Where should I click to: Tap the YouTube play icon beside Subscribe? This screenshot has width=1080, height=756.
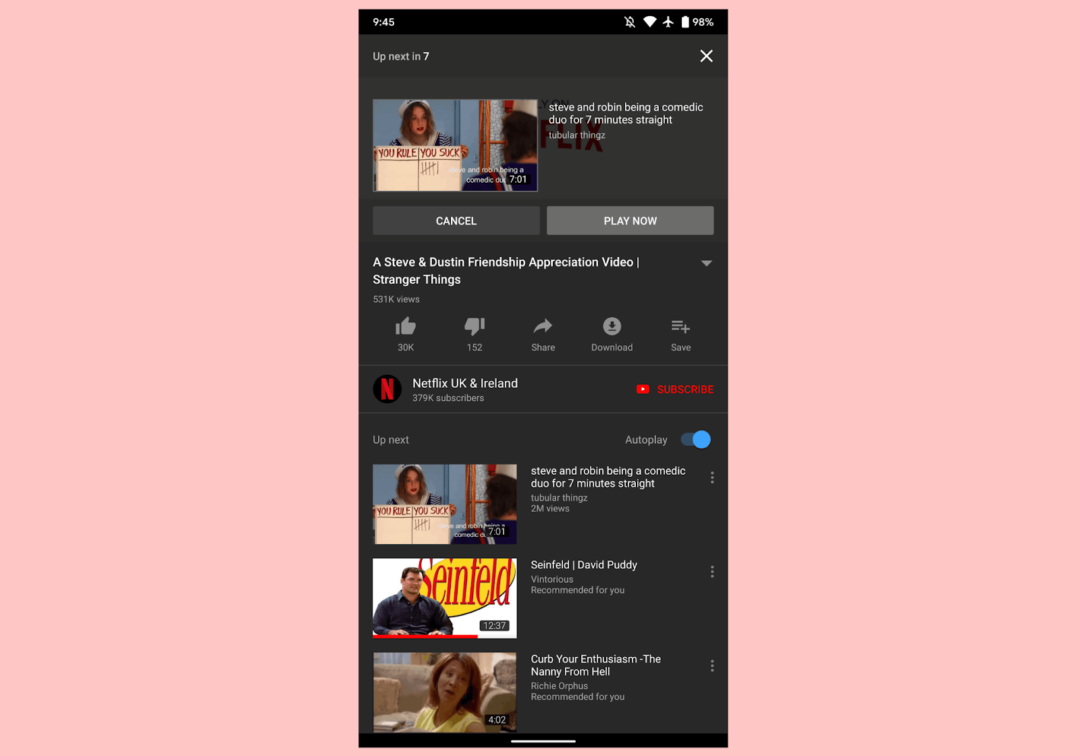tap(643, 389)
